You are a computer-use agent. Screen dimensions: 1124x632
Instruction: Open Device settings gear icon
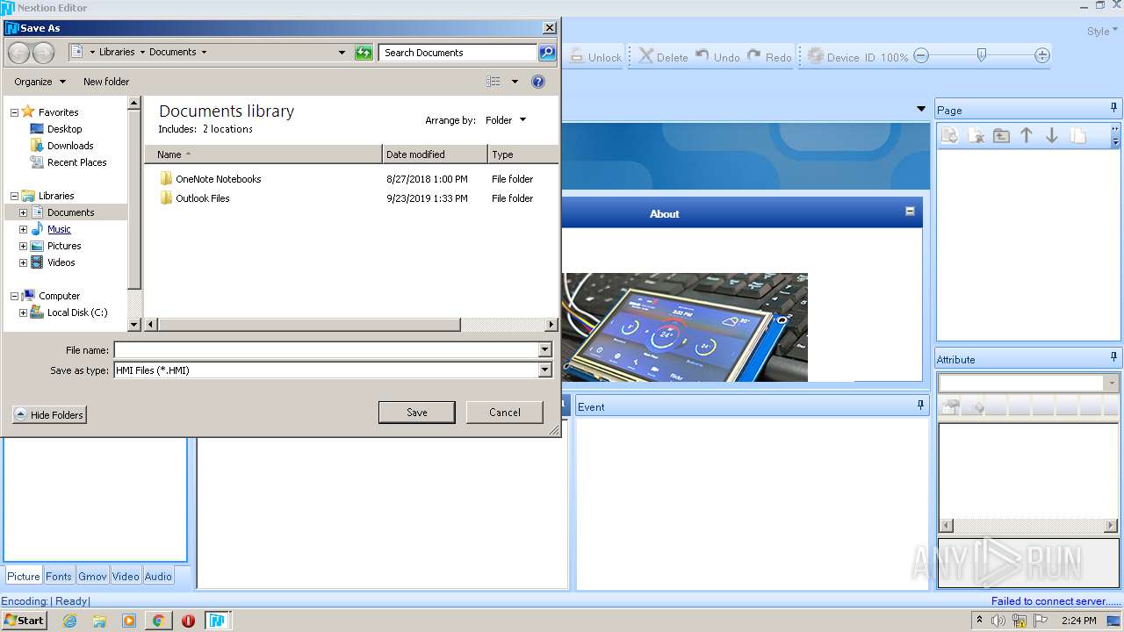click(x=815, y=56)
